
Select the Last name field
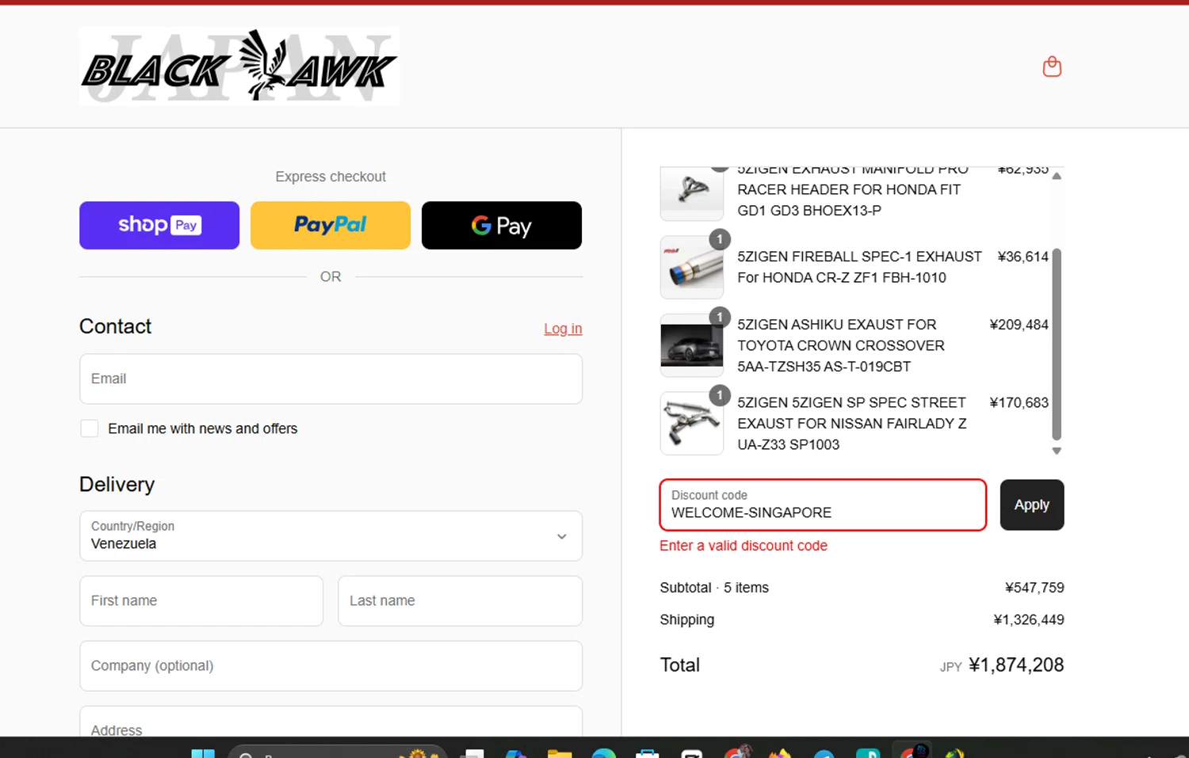click(460, 601)
